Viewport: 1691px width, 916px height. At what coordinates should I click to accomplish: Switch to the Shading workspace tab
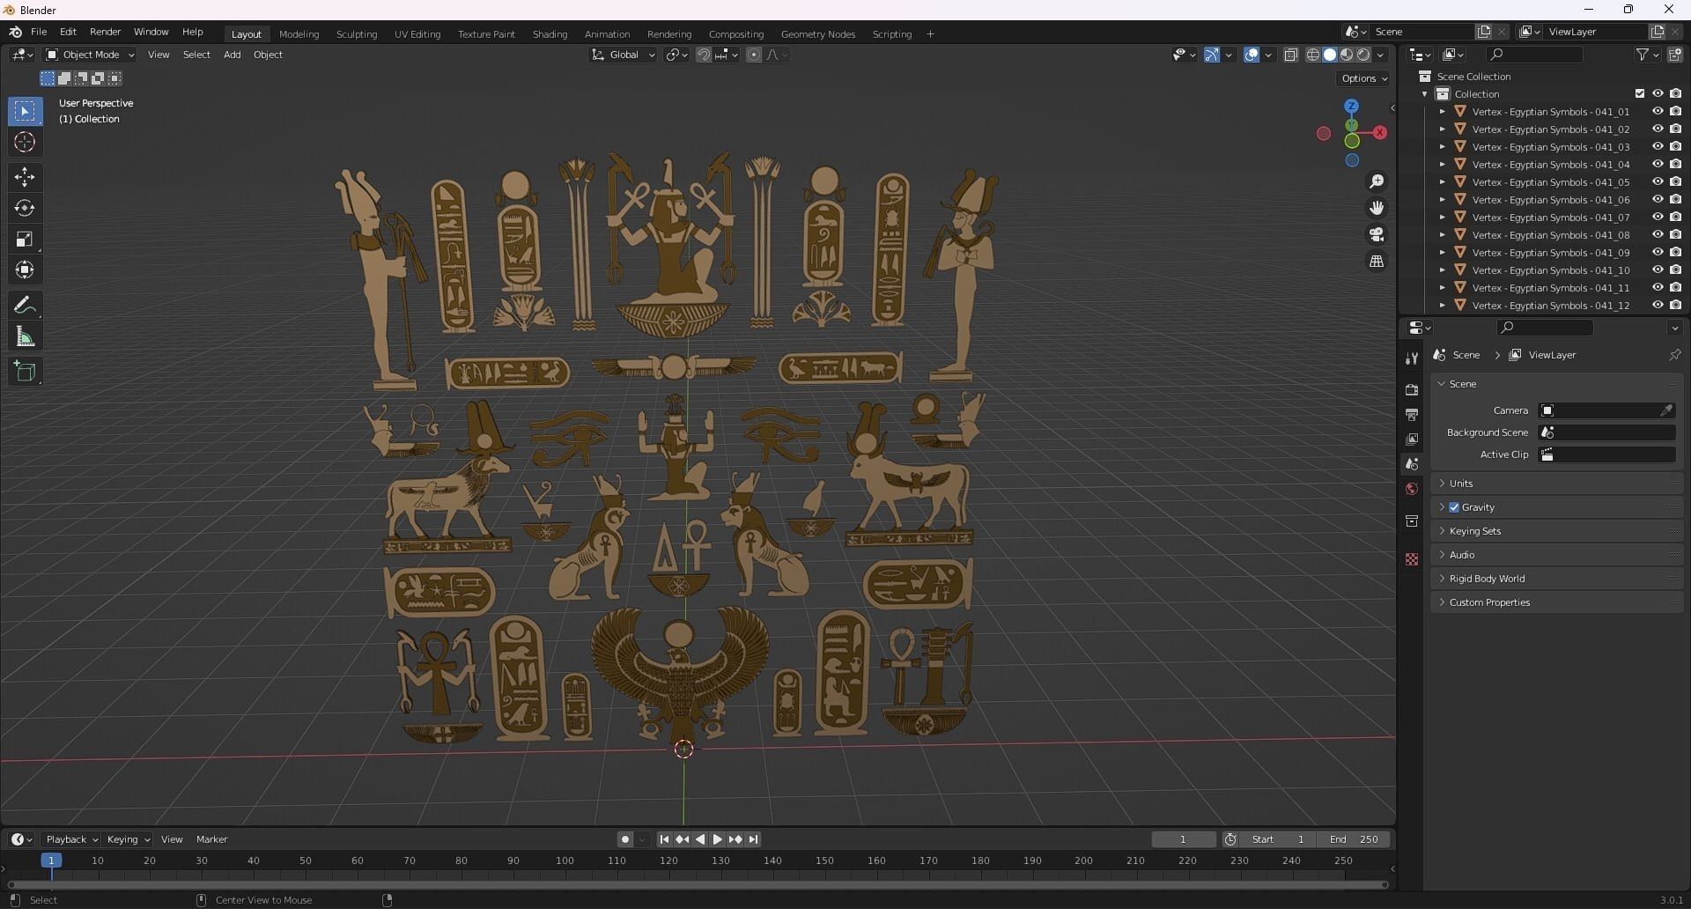pos(550,34)
